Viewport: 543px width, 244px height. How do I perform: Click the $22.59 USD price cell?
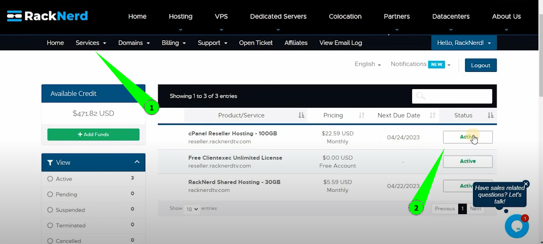[338, 133]
